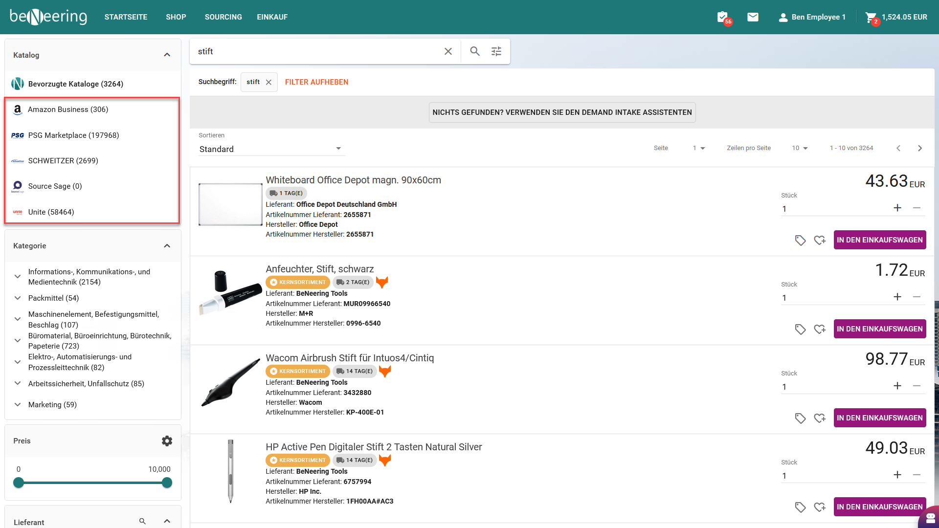The image size is (939, 528).
Task: Add Whiteboard to favorites heart icon
Action: click(x=819, y=240)
